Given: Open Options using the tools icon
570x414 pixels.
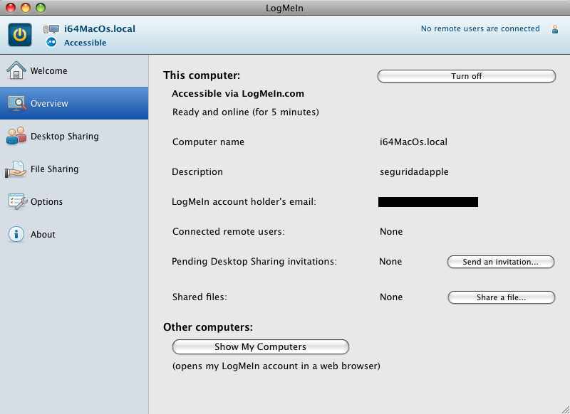Looking at the screenshot, I should (16, 201).
